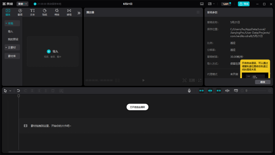Open the 比例 aspect ratio button
Screen dimensions: 275x155
(x=192, y=80)
